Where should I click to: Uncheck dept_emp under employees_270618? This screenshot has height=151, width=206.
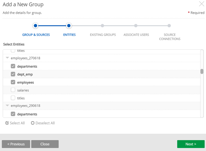click(13, 74)
